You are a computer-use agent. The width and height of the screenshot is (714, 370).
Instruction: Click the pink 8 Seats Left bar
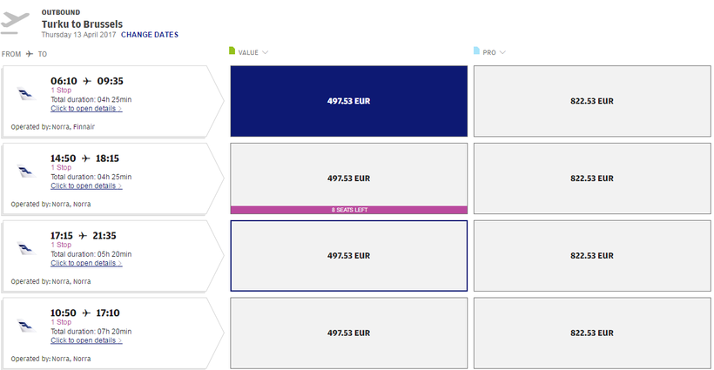click(348, 210)
